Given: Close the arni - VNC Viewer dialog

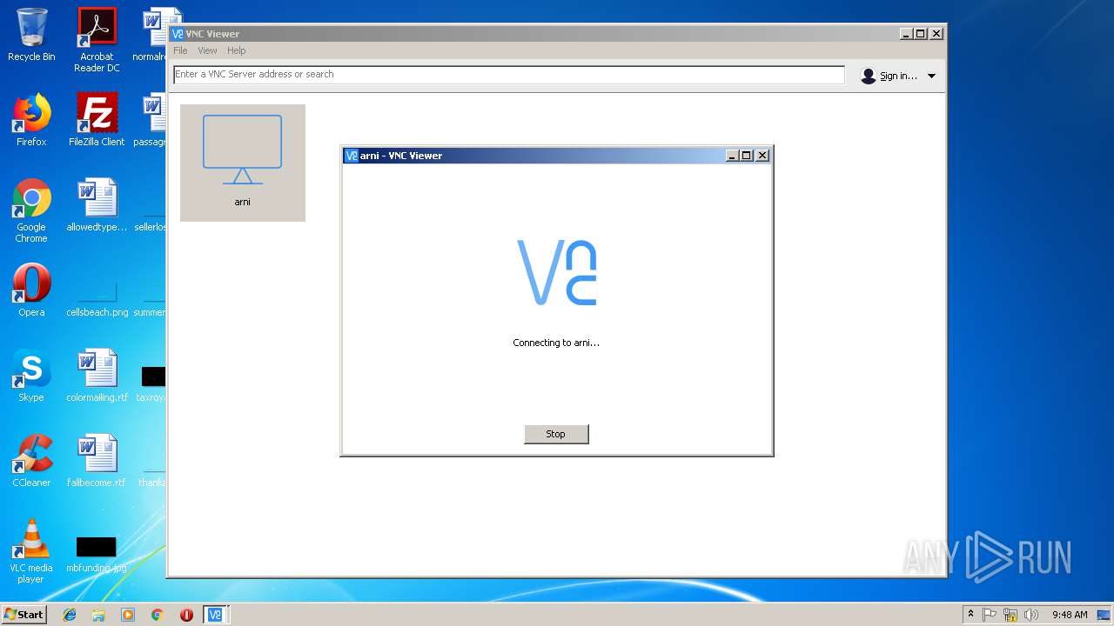Looking at the screenshot, I should tap(762, 156).
